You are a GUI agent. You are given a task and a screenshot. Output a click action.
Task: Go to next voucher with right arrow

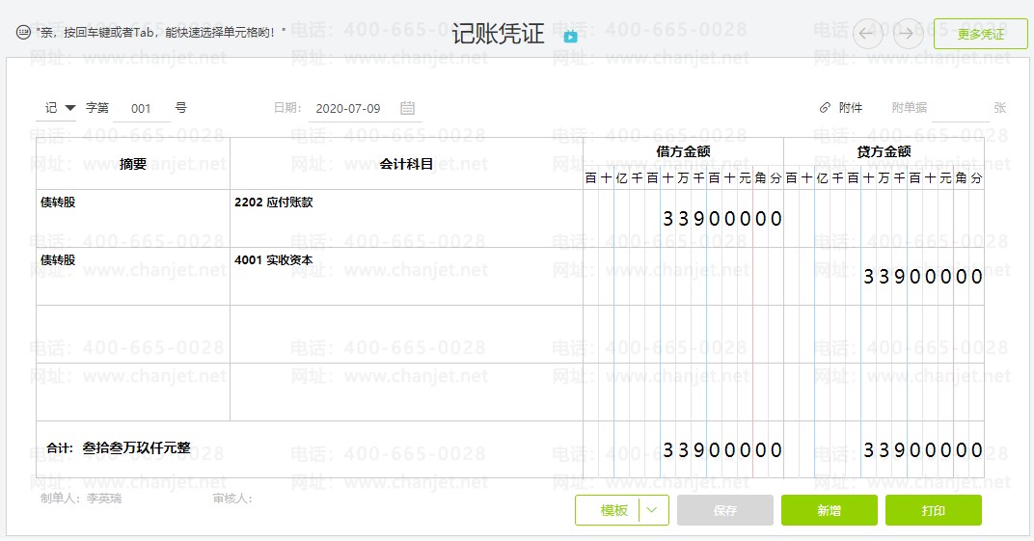point(908,34)
